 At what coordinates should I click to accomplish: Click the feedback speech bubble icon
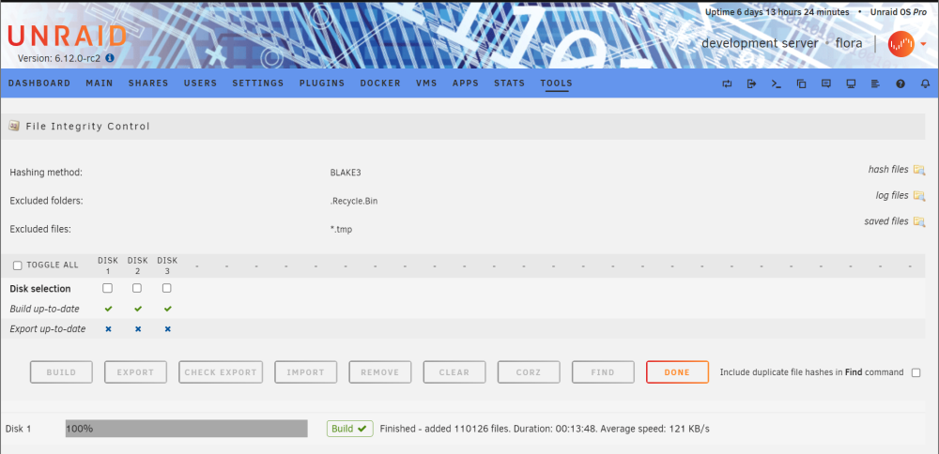pos(825,83)
